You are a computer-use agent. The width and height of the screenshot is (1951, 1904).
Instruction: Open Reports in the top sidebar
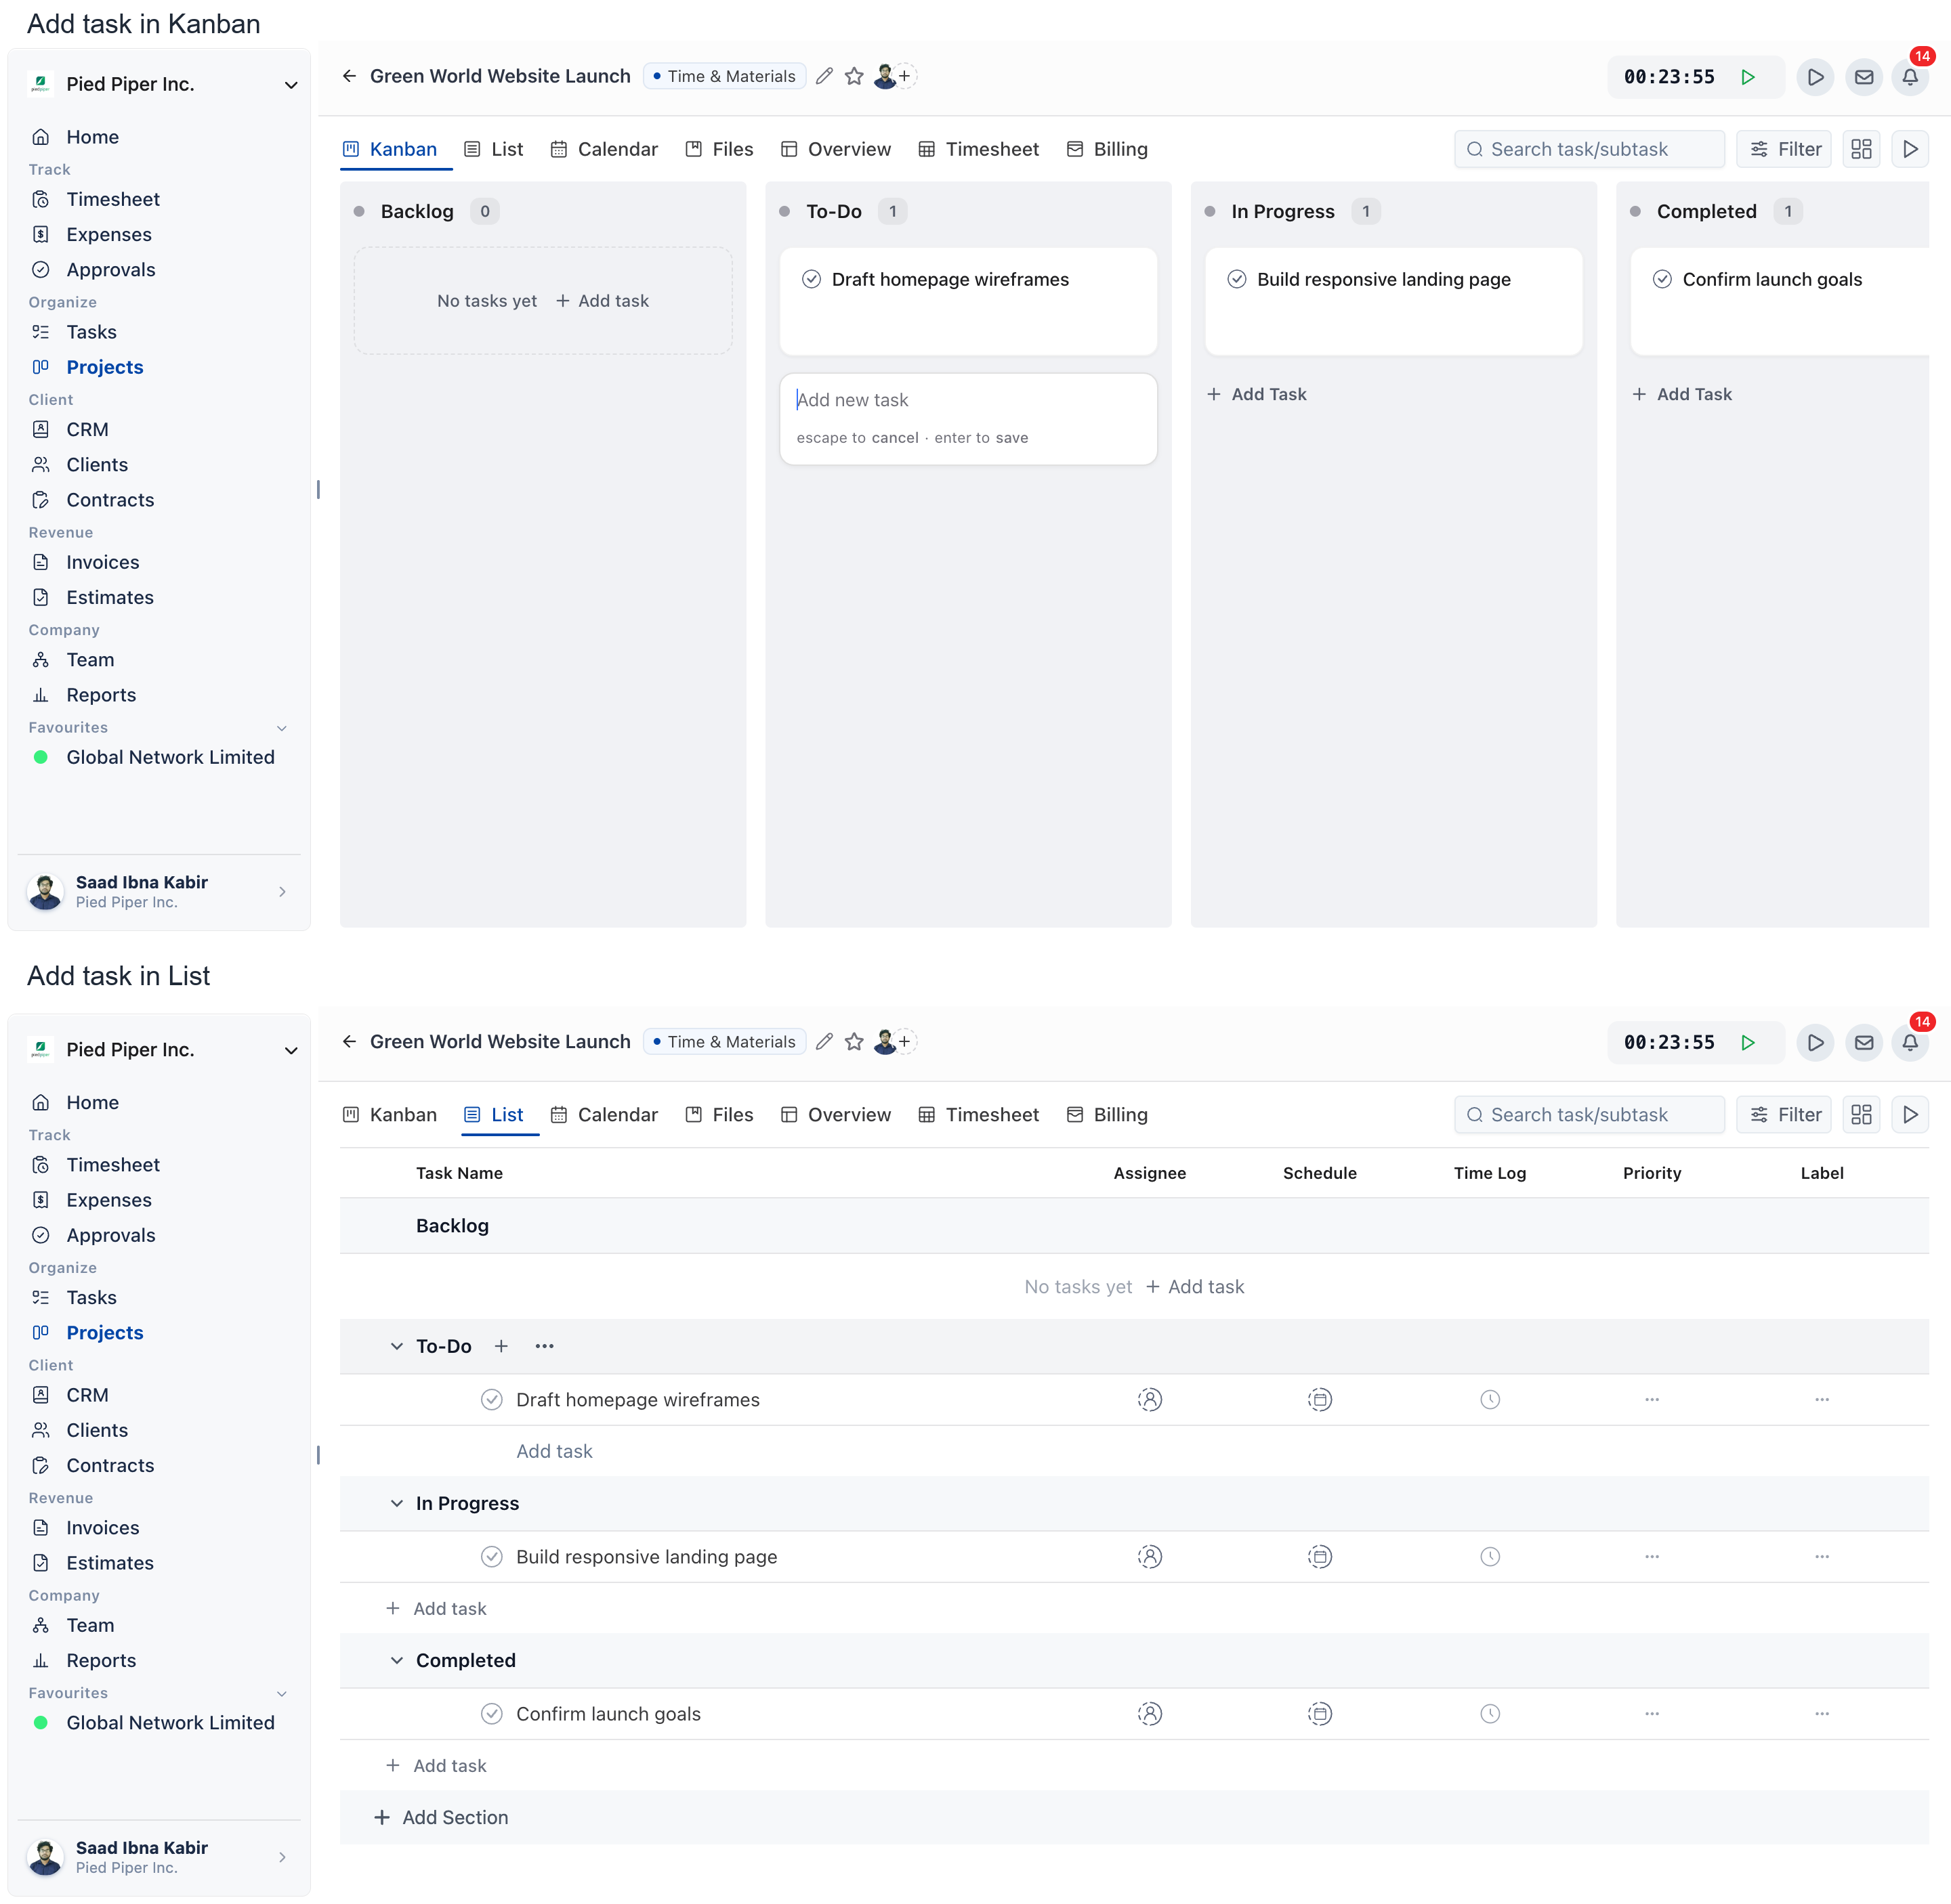point(100,695)
